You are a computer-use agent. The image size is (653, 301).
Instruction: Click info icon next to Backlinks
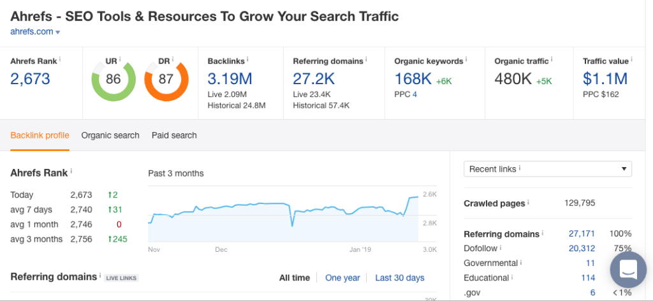247,59
